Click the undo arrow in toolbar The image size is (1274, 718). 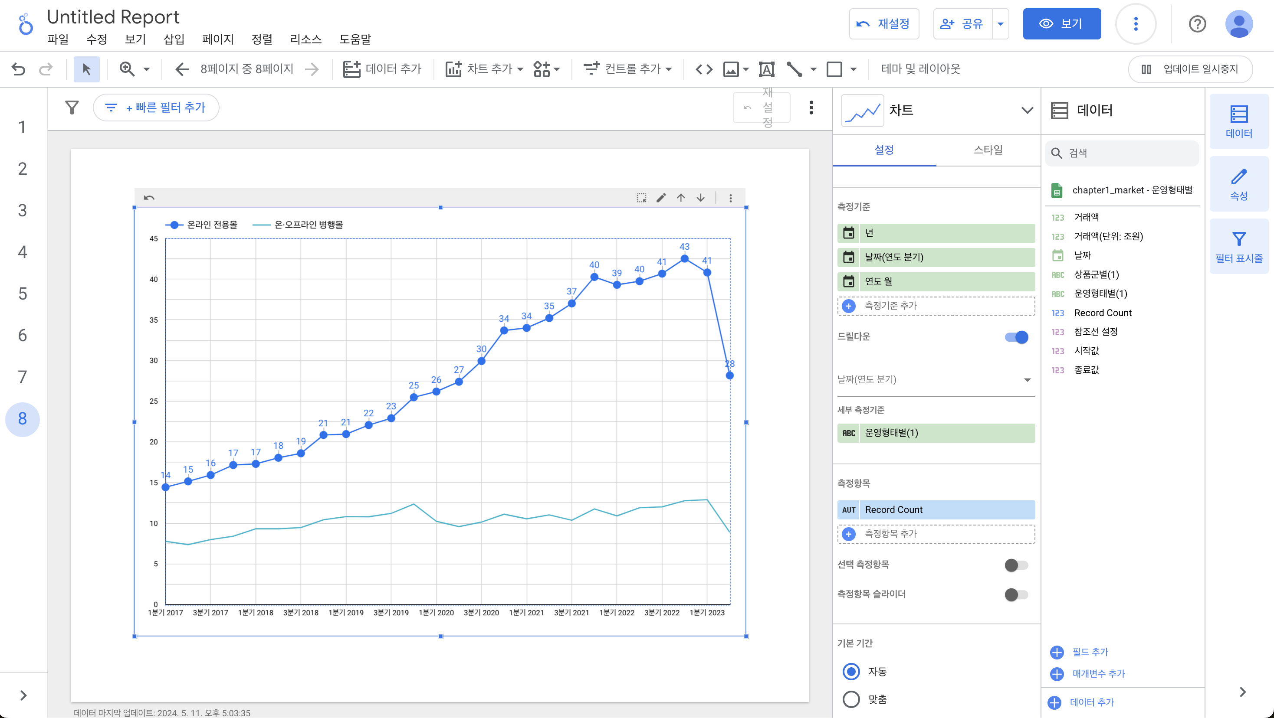click(18, 69)
